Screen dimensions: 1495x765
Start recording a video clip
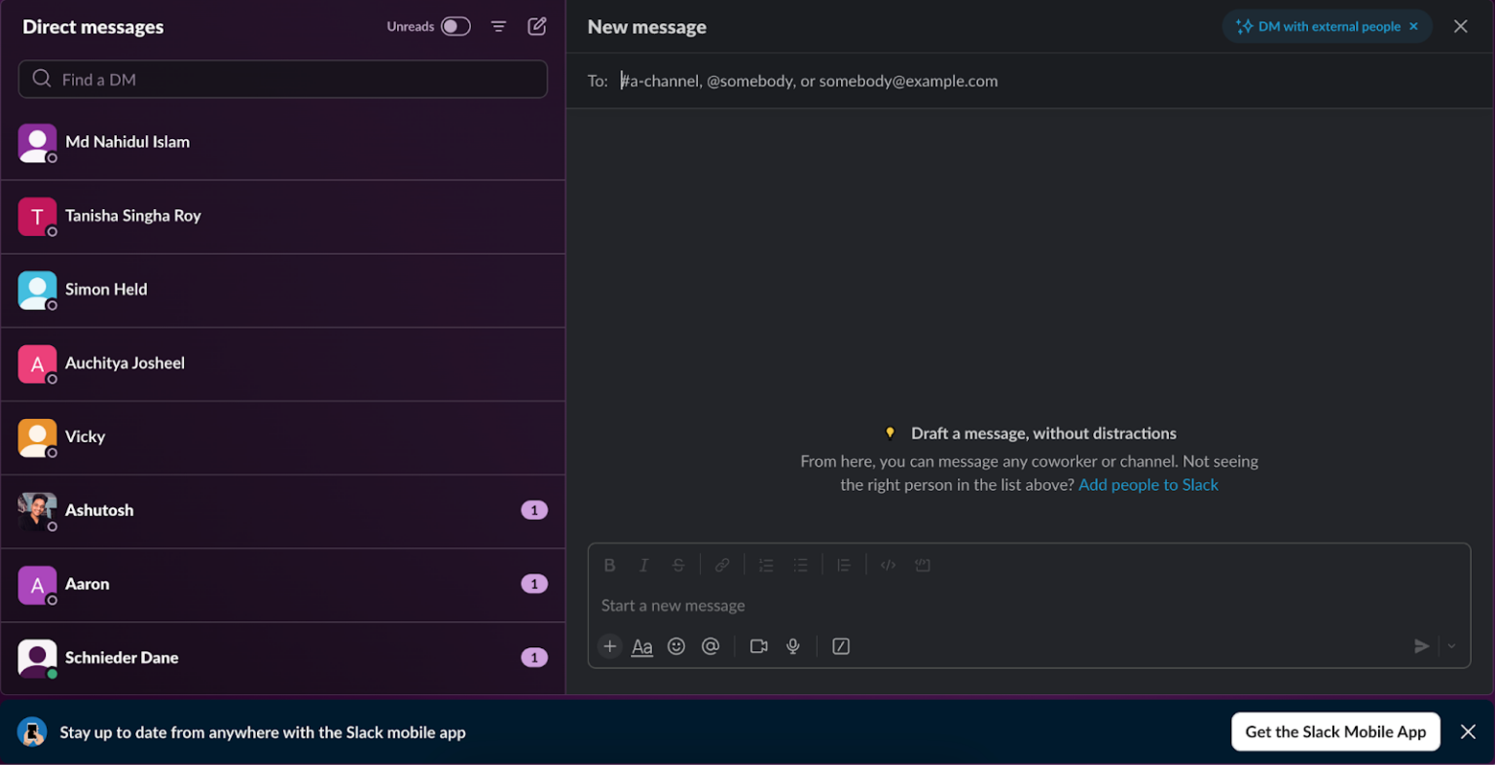(759, 646)
